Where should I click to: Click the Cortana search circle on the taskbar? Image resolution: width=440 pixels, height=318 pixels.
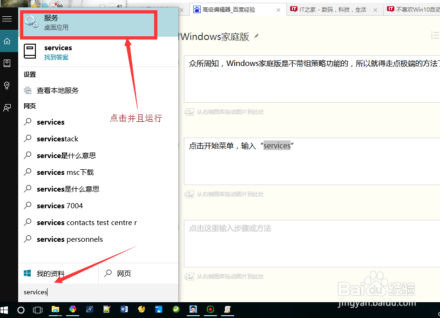coord(20,310)
